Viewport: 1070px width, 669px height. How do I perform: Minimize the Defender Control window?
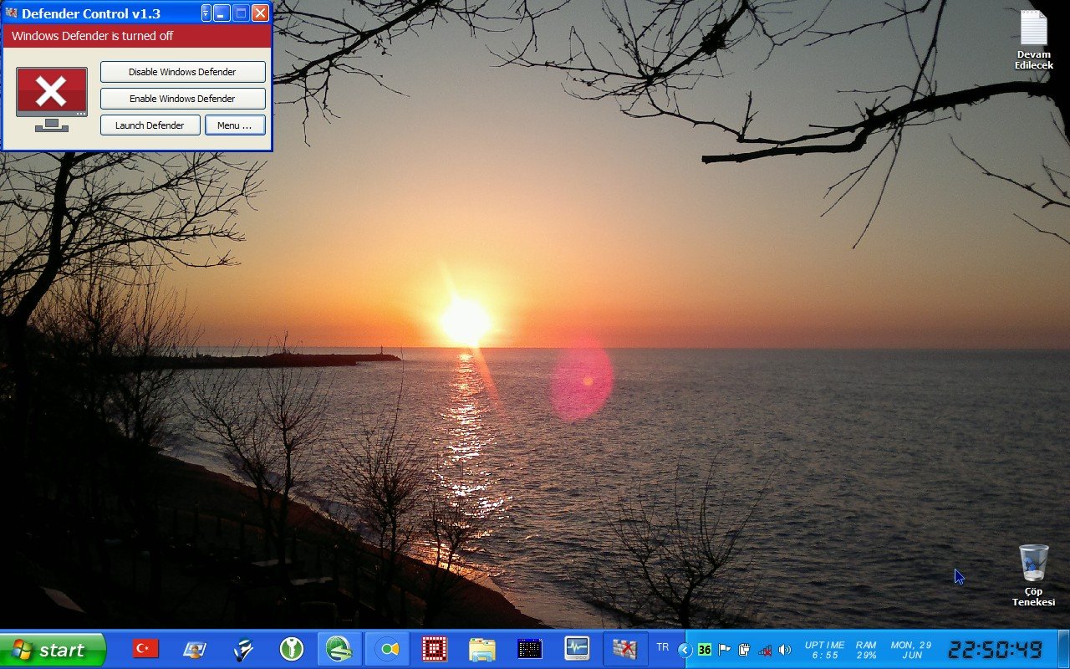pyautogui.click(x=222, y=13)
